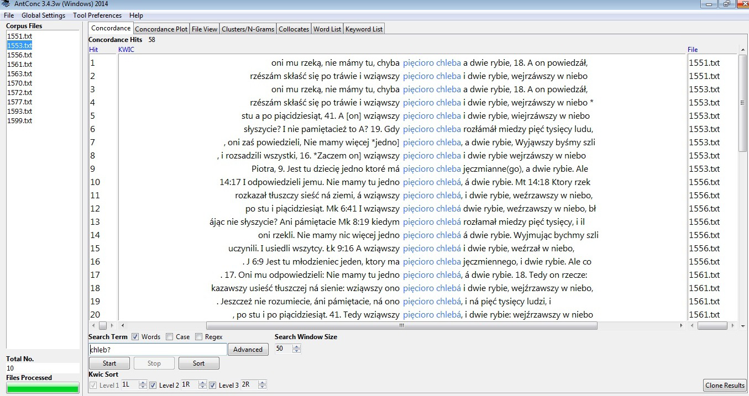Switch to the Clusters/N-Grams tab

[x=248, y=29]
